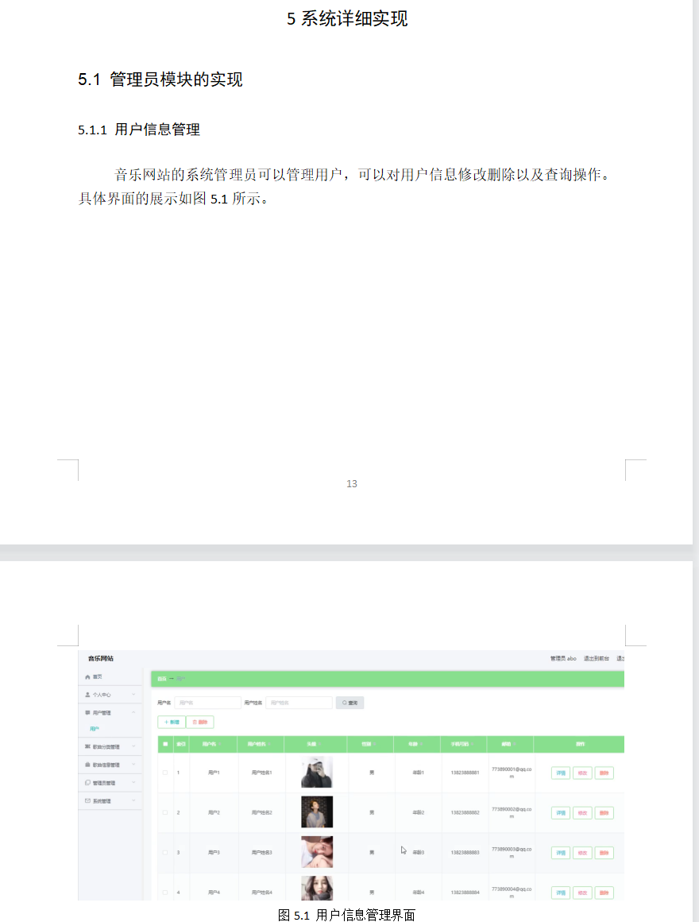Collapse the 用户管理 submenu chevron

pos(133,712)
